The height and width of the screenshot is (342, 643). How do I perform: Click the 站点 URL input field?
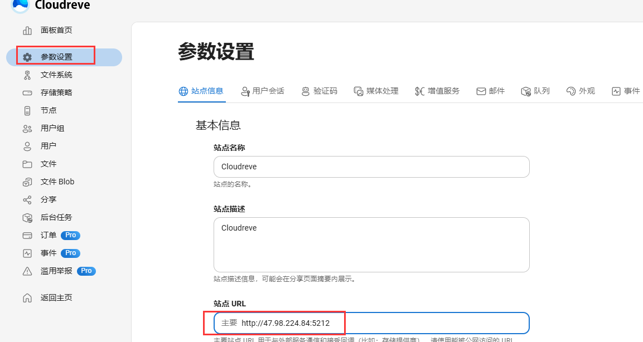371,323
